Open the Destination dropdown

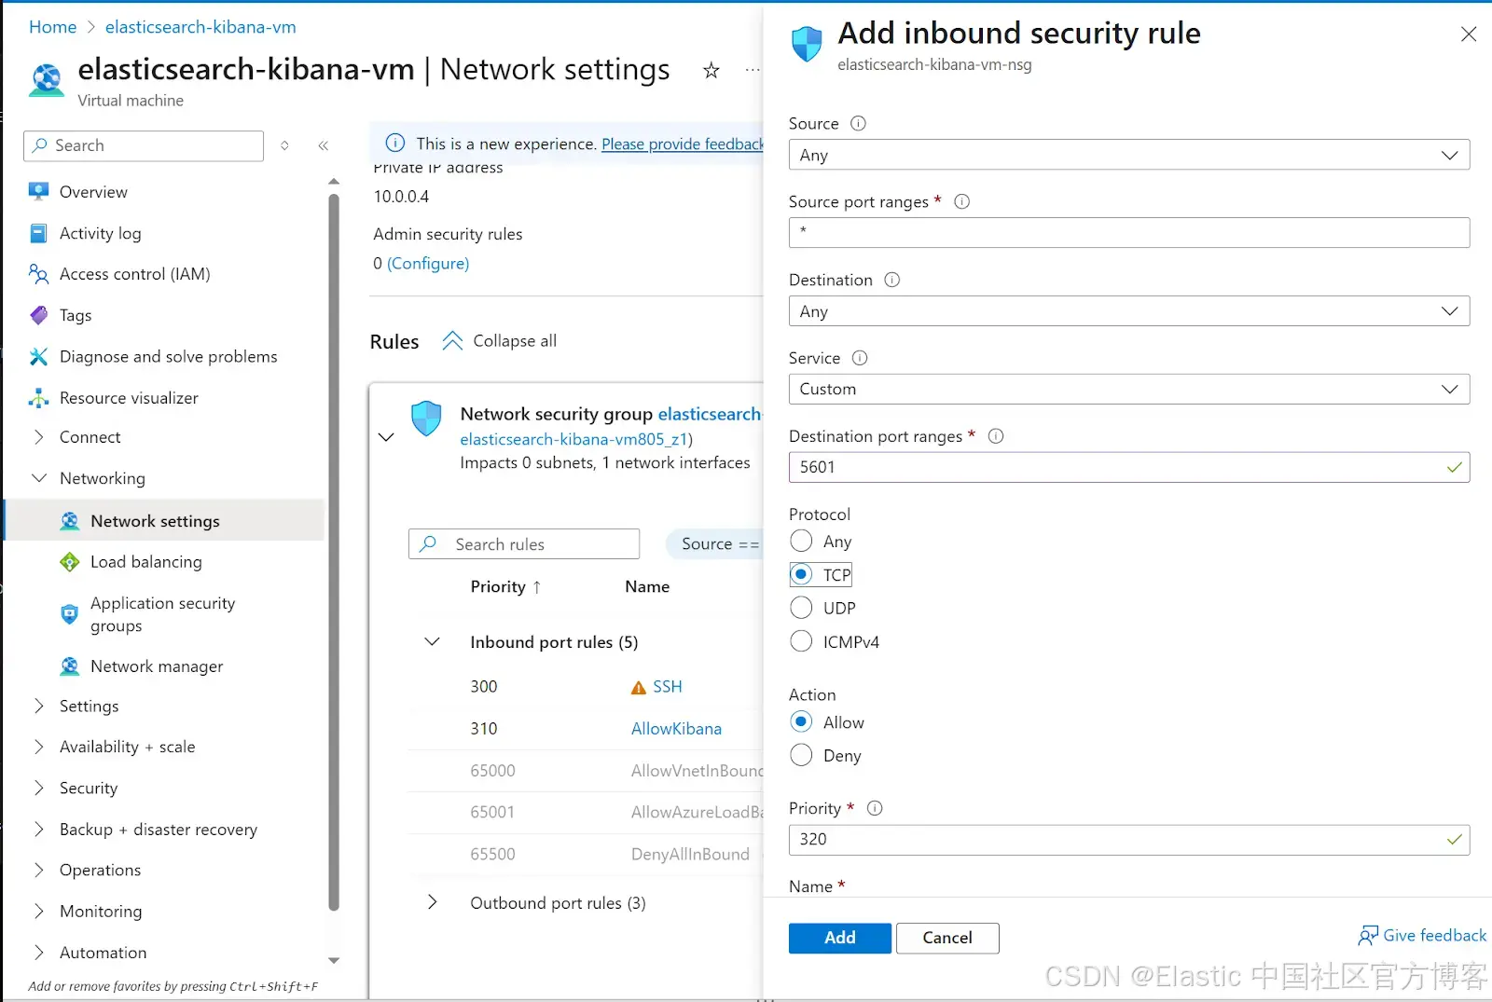[1129, 311]
